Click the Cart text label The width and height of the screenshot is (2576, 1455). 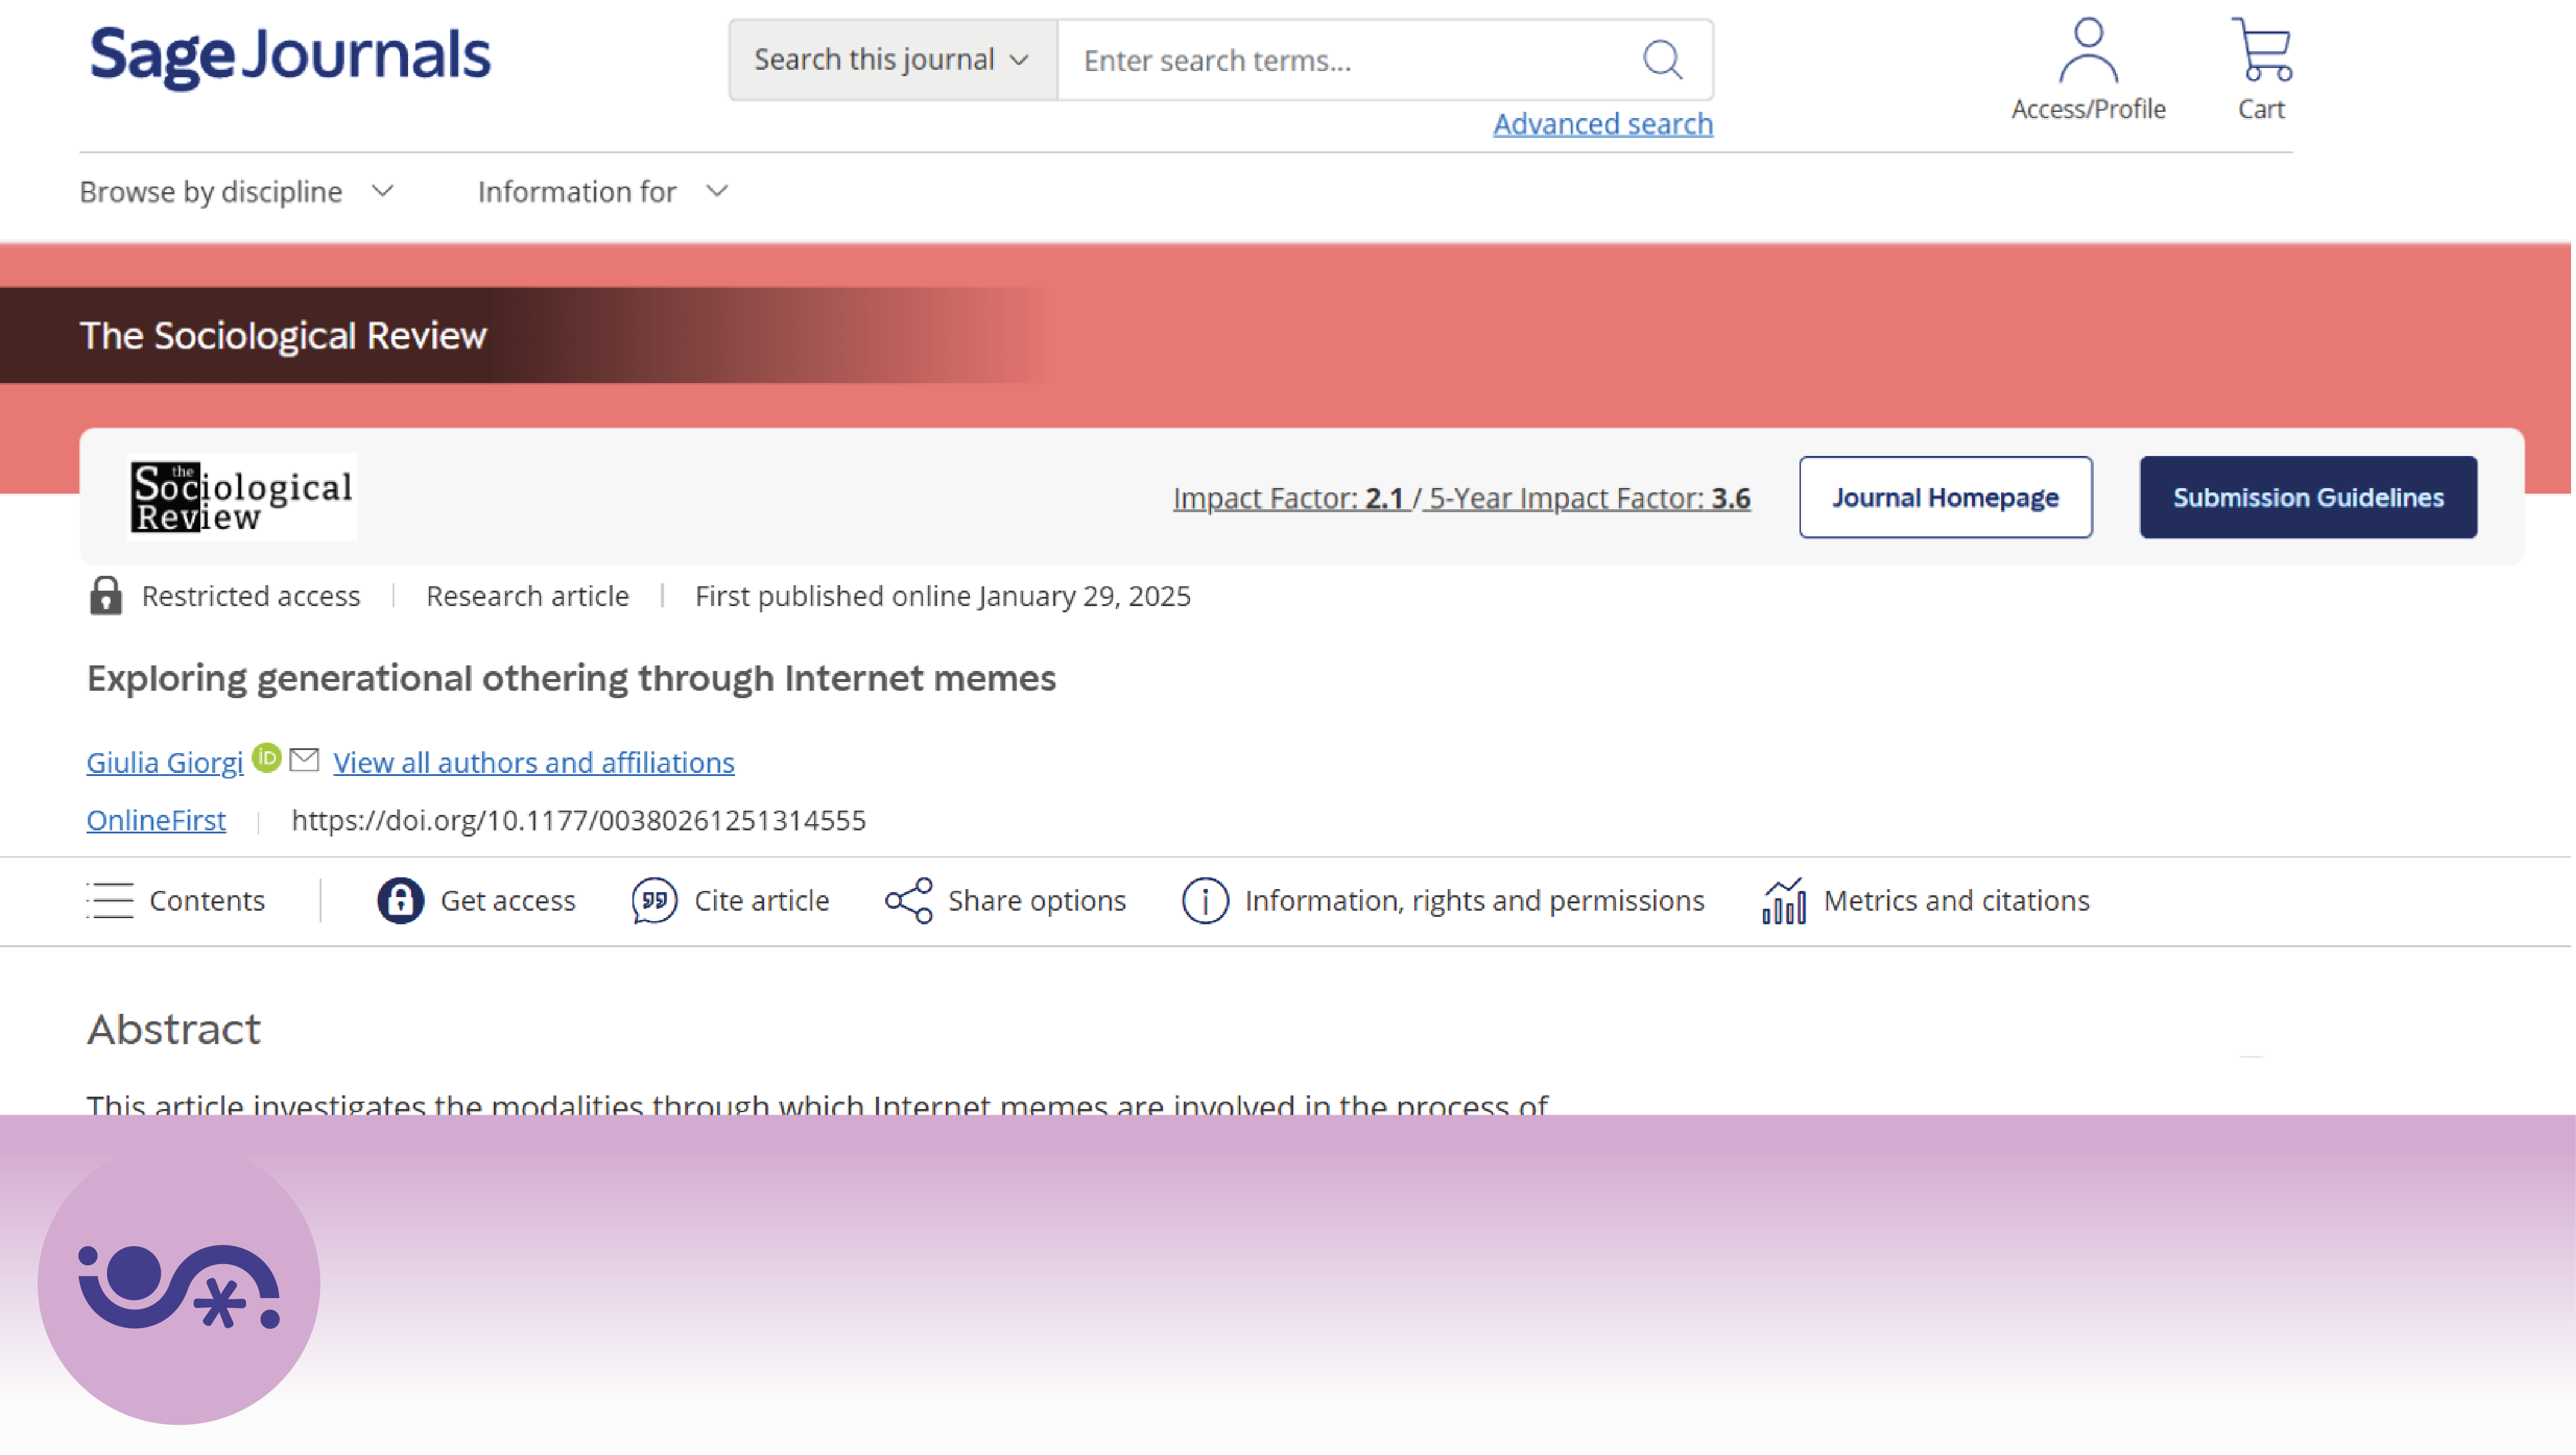point(2261,109)
